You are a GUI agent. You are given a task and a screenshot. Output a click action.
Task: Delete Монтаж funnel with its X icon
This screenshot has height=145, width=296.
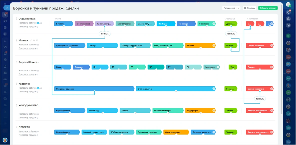[x=37, y=40]
